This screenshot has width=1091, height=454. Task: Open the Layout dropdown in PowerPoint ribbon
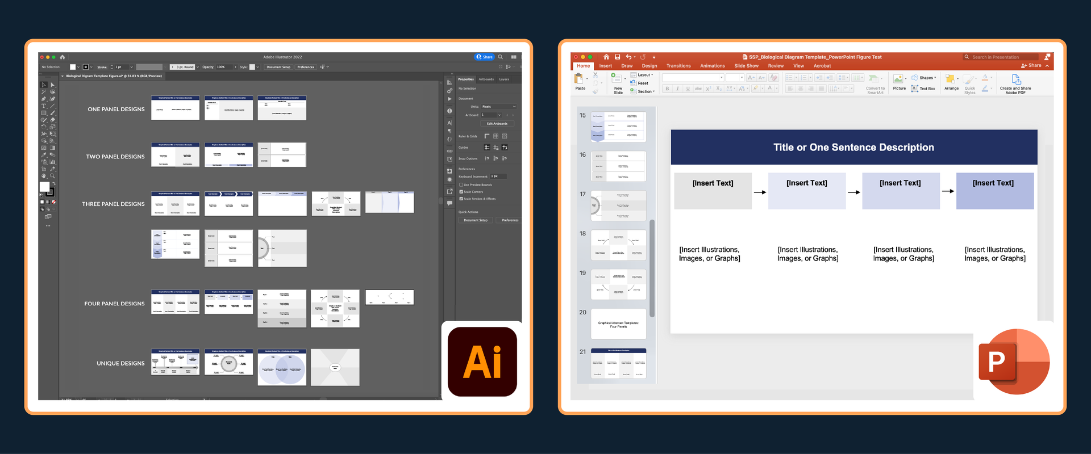[x=644, y=75]
